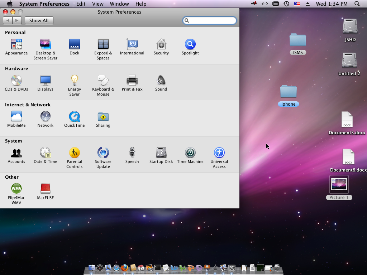Open the Appearance preference pane
Image resolution: width=367 pixels, height=275 pixels.
click(16, 47)
